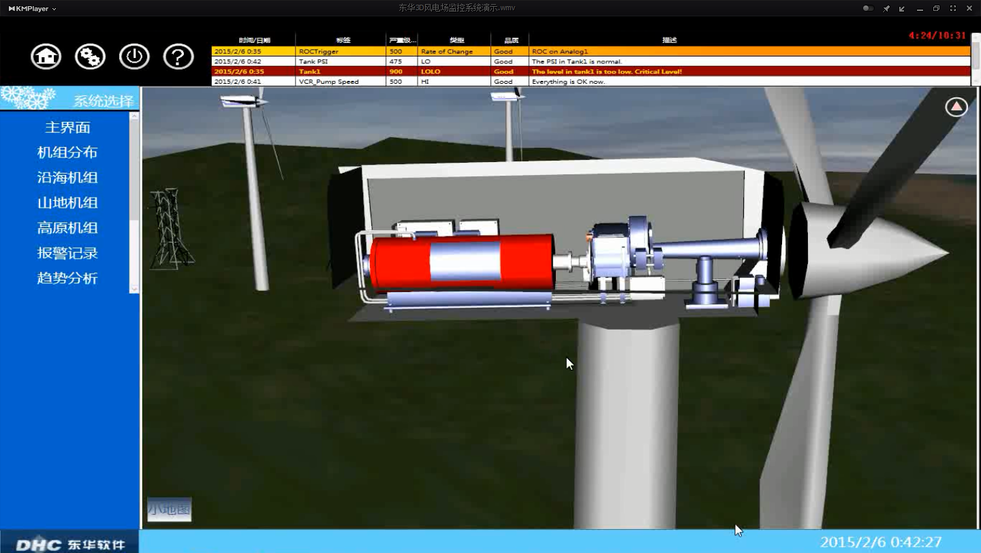The height and width of the screenshot is (553, 981).
Task: Open 机组分布 from the sidebar
Action: click(x=67, y=153)
